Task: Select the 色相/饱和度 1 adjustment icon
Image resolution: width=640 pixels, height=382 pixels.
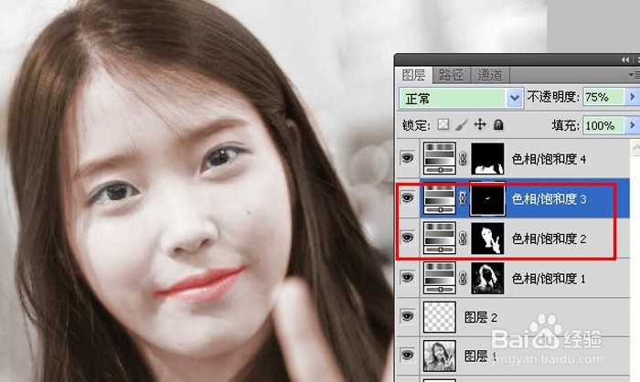Action: pyautogui.click(x=440, y=278)
